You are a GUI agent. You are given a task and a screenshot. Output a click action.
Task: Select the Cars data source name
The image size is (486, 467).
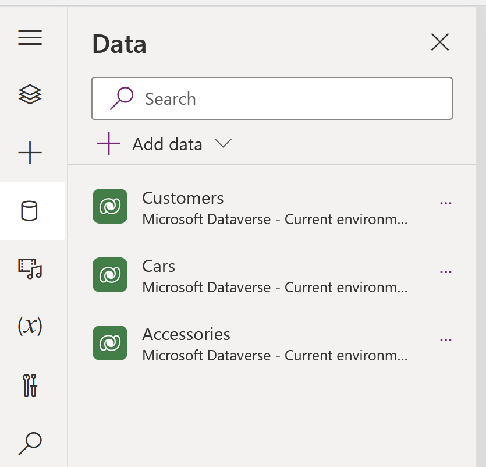[x=158, y=266]
